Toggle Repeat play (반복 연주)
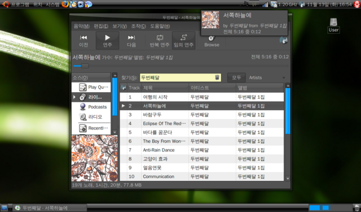This screenshot has width=361, height=212. coord(159,41)
